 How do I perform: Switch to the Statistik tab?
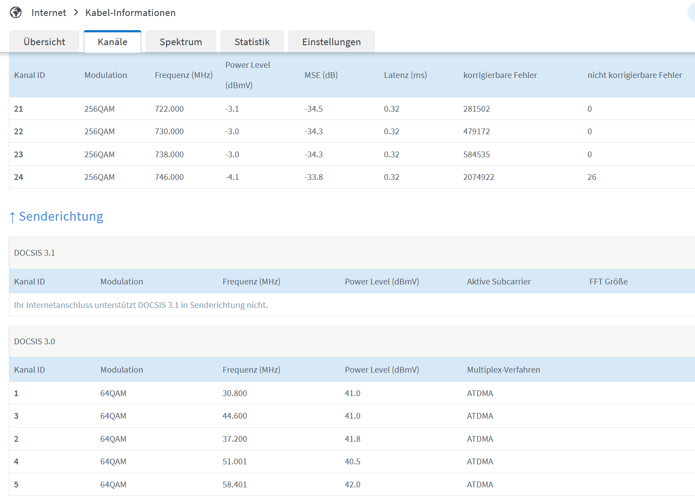tap(252, 42)
